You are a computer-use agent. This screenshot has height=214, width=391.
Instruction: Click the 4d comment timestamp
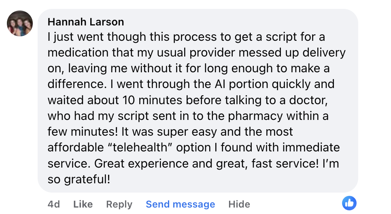tap(54, 204)
